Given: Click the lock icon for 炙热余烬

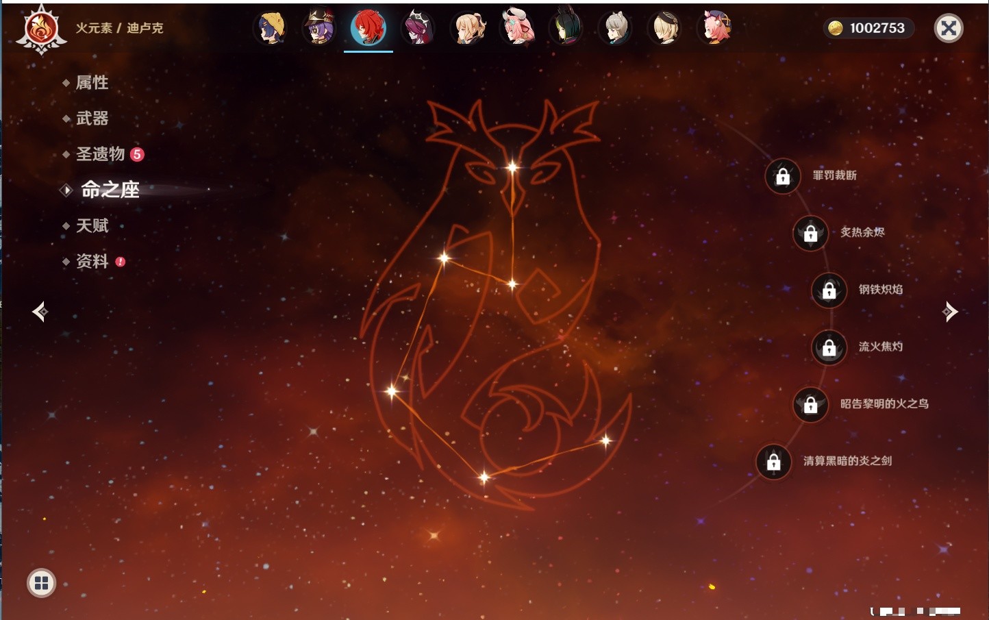Looking at the screenshot, I should pos(811,233).
